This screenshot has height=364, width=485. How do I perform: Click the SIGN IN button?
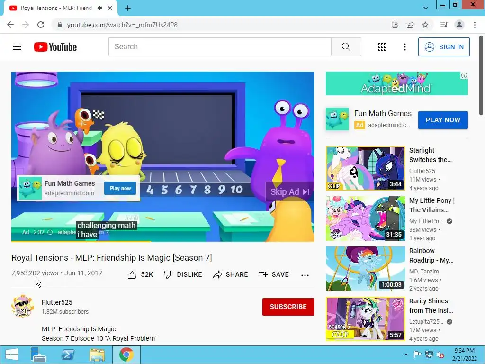coord(444,47)
